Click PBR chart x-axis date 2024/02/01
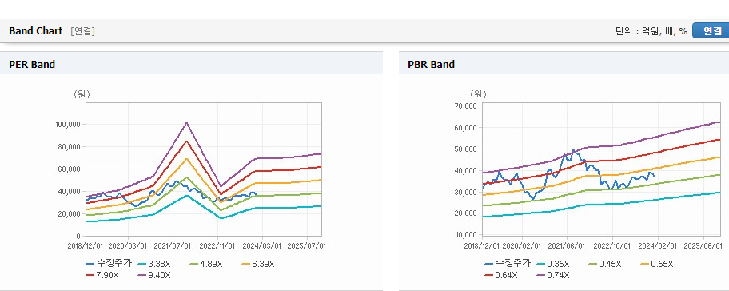This screenshot has height=291, width=729. tap(657, 245)
